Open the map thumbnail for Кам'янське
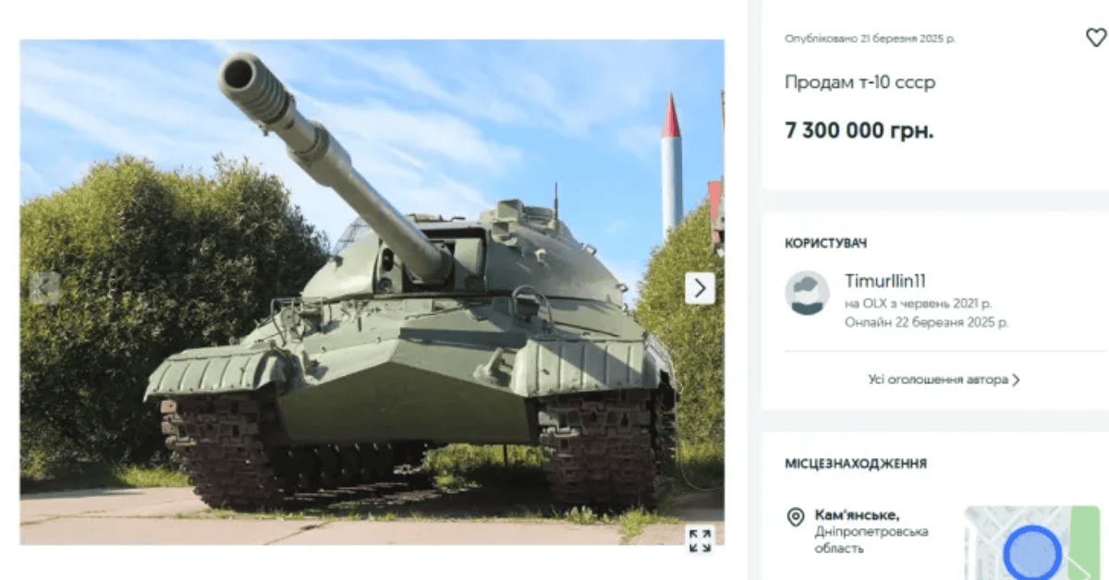The height and width of the screenshot is (580, 1109). pyautogui.click(x=1032, y=543)
